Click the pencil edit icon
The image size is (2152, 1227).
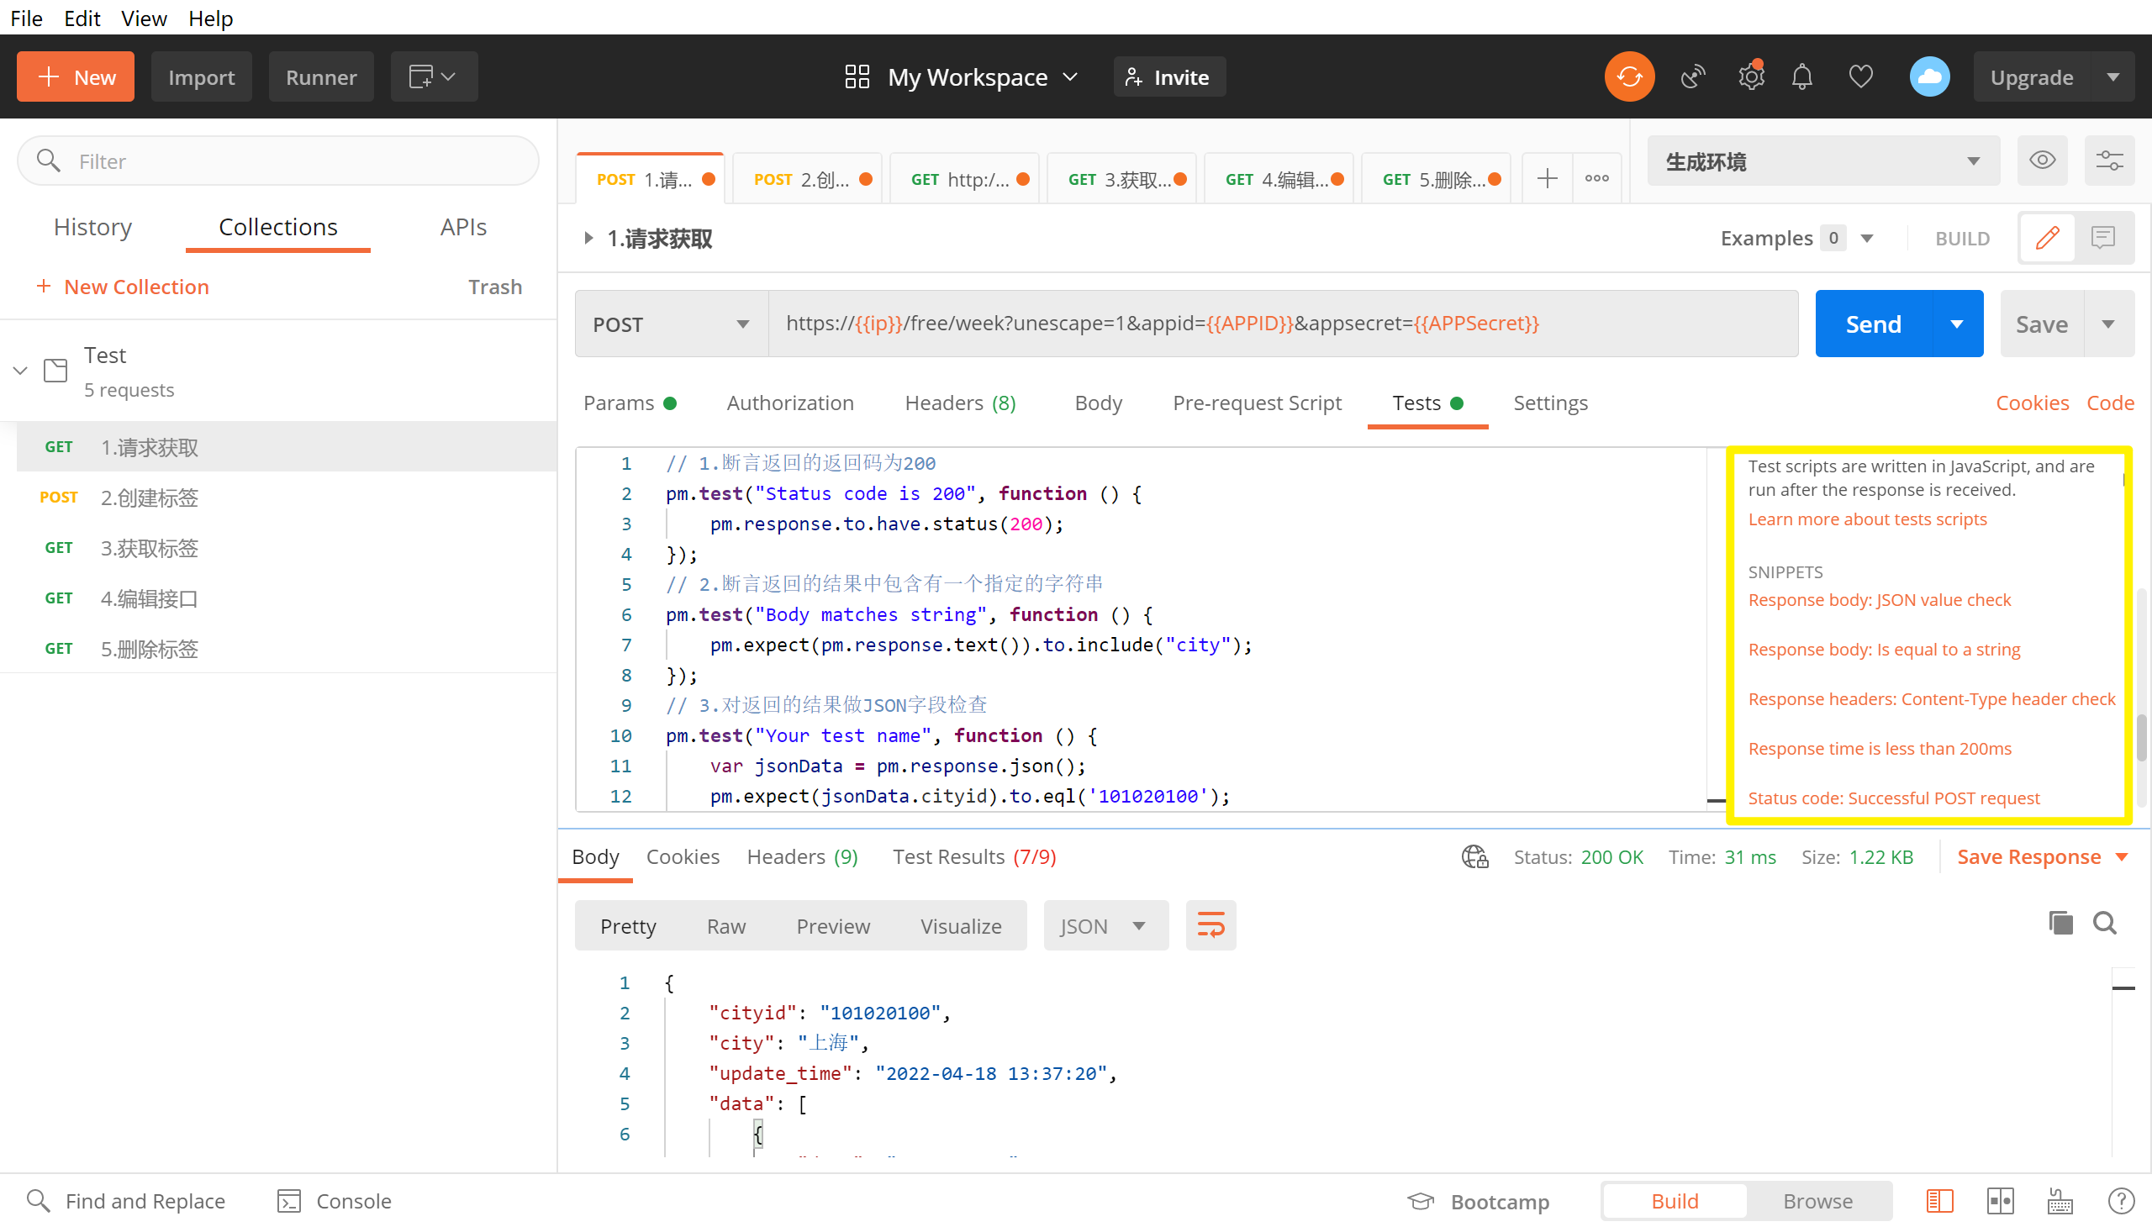coord(2048,238)
